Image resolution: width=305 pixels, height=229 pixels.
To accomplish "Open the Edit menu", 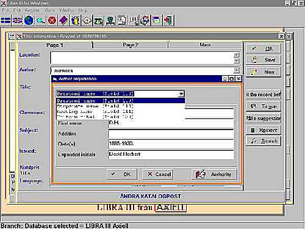I will pos(17,10).
